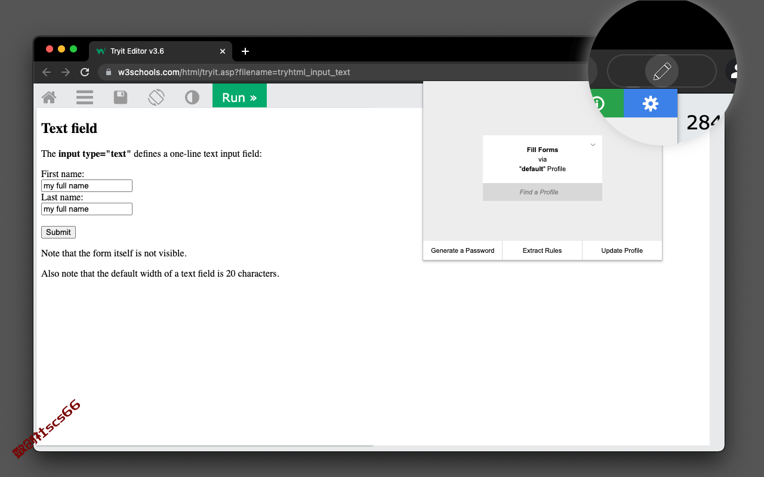Open the blue gear settings button

[651, 103]
